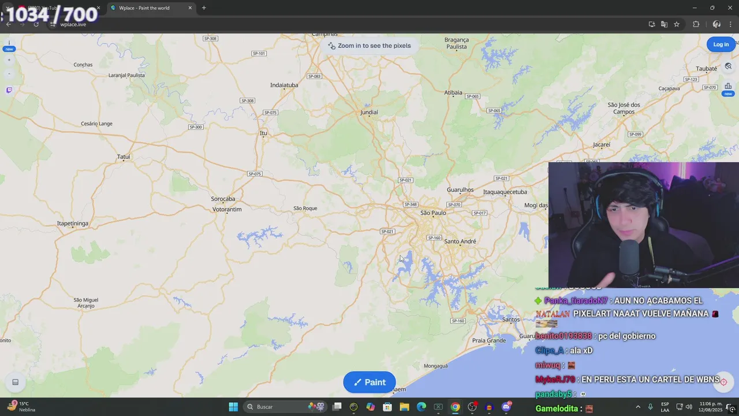Open ESP LAA language switcher
The width and height of the screenshot is (739, 416).
pyautogui.click(x=665, y=407)
